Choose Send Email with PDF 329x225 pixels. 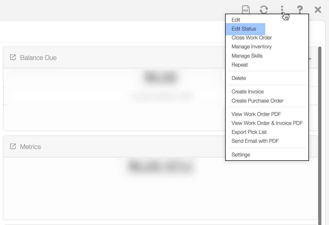pyautogui.click(x=255, y=141)
